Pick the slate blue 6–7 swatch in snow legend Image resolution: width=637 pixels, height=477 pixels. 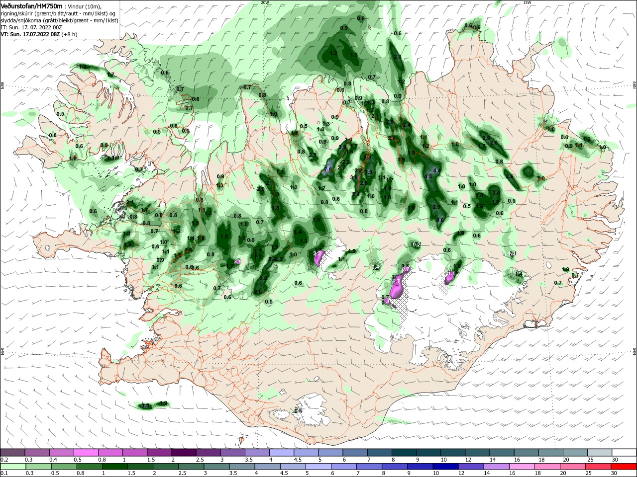pyautogui.click(x=355, y=453)
